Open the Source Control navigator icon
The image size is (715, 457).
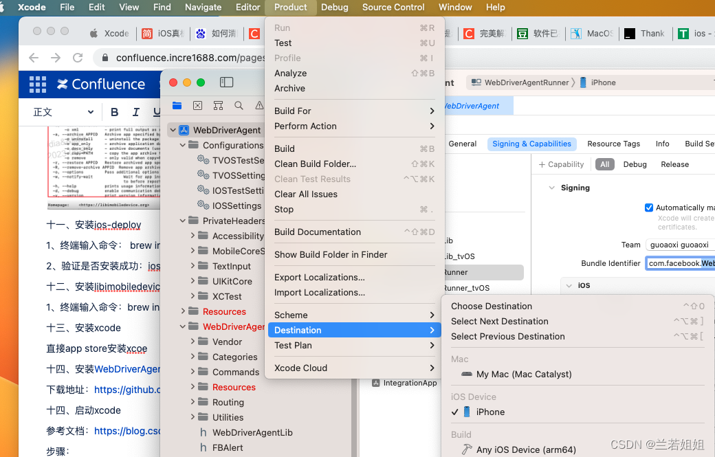point(197,106)
